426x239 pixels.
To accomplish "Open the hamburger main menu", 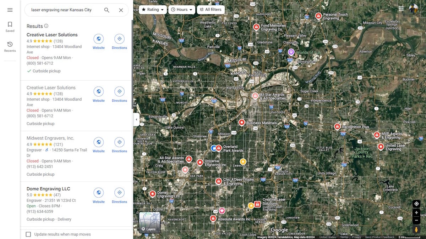I will [x=10, y=10].
